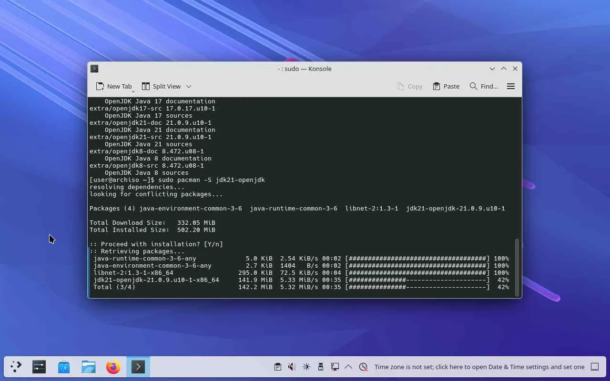Click the ":: Retrieving packages..." line
Screen dimensions: 610x381
(137, 251)
